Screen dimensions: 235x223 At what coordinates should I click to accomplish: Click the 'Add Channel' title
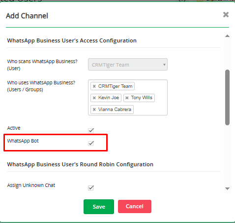[27, 16]
